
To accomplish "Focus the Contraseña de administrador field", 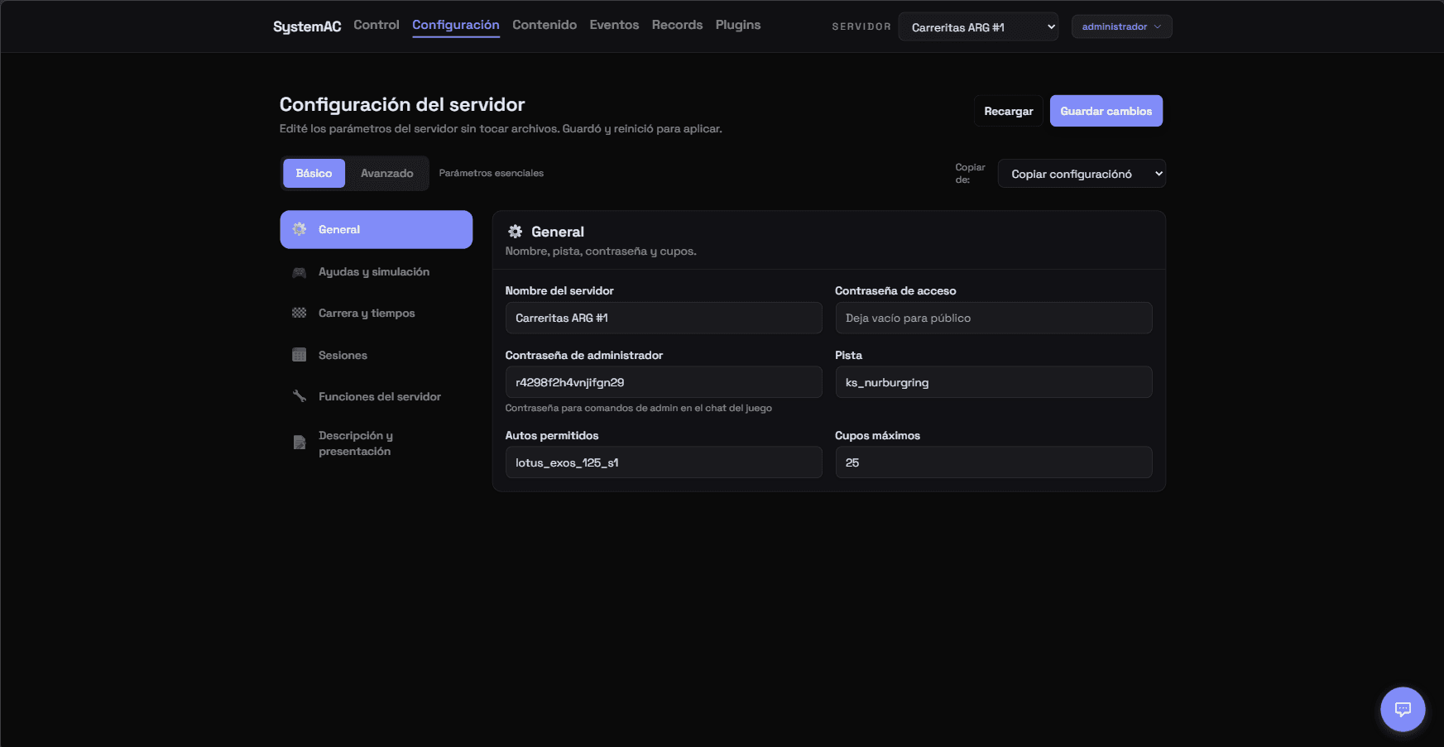I will pos(664,382).
